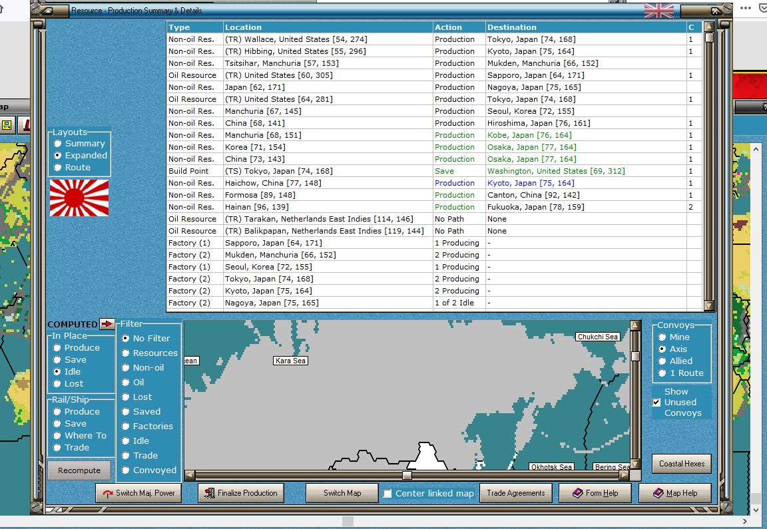Click table scrollbar down arrow

point(709,306)
